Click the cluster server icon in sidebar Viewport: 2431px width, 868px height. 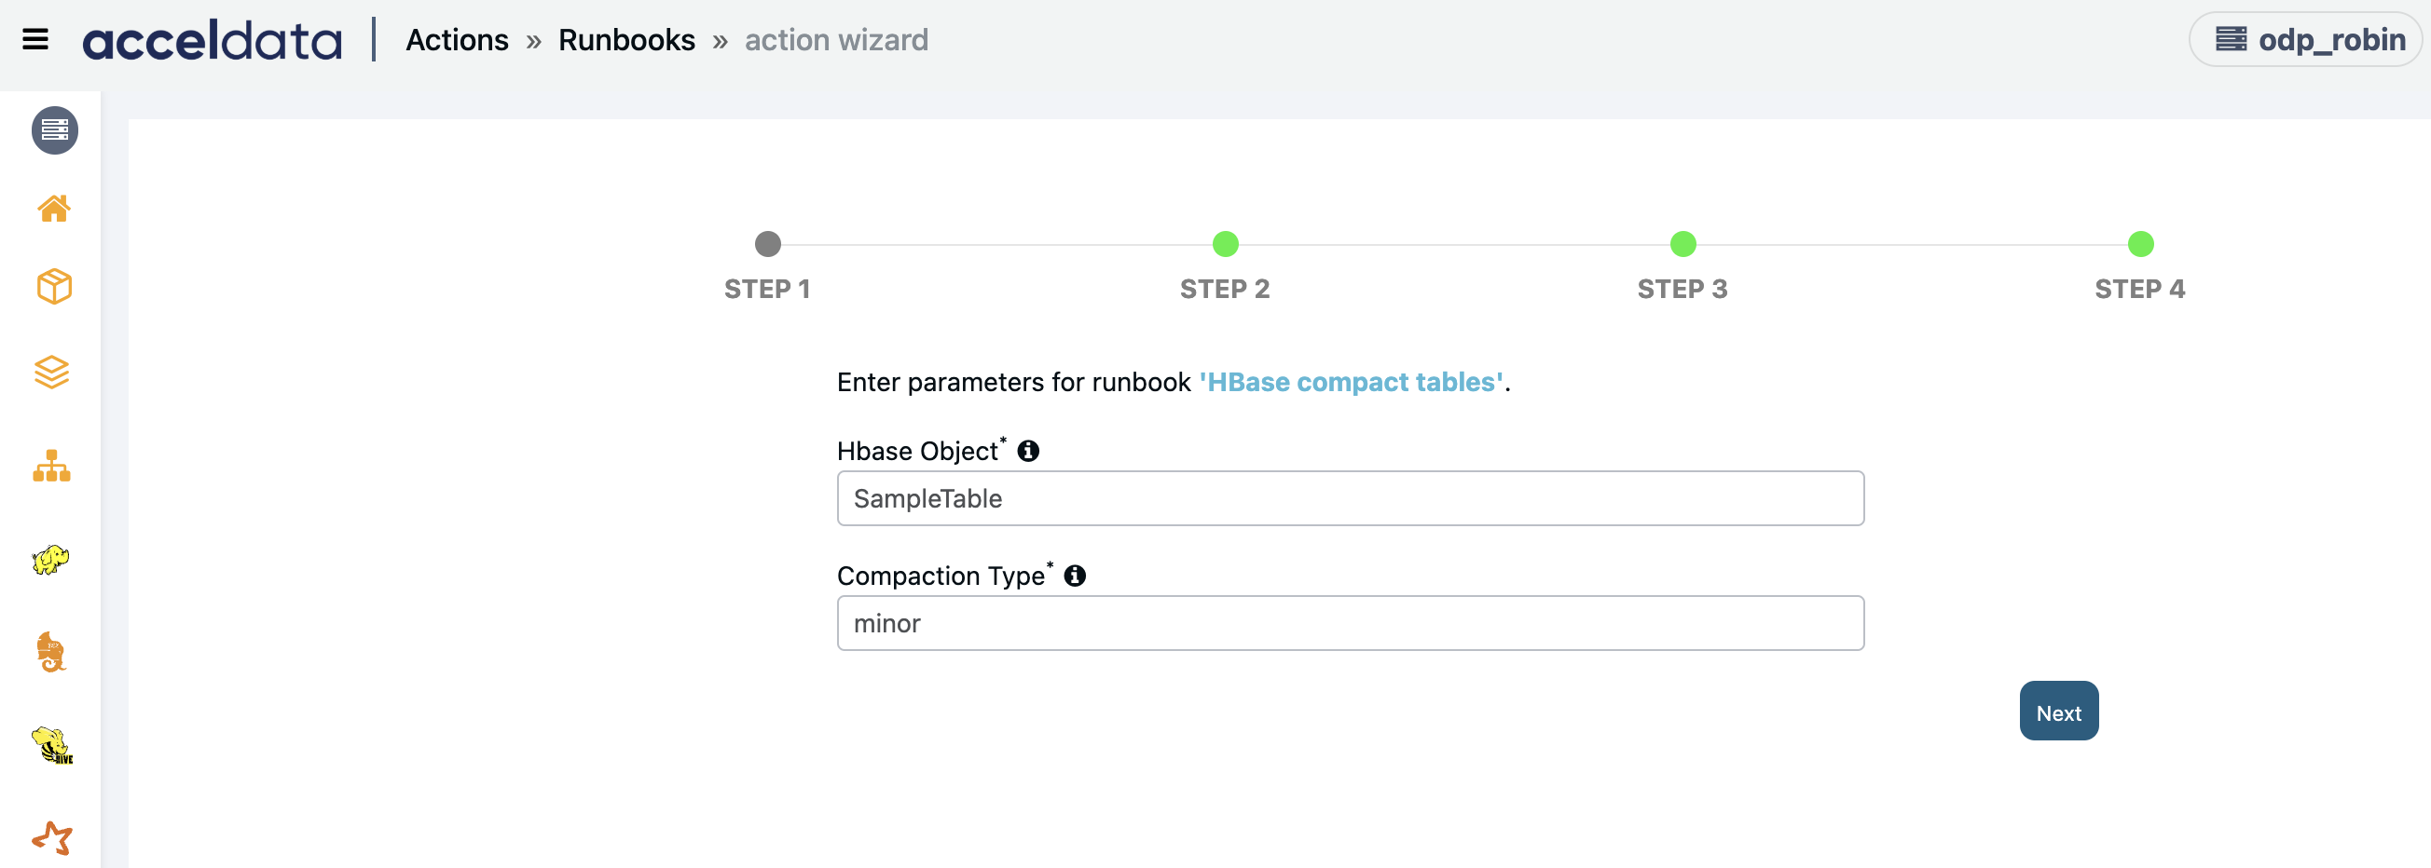pos(55,130)
